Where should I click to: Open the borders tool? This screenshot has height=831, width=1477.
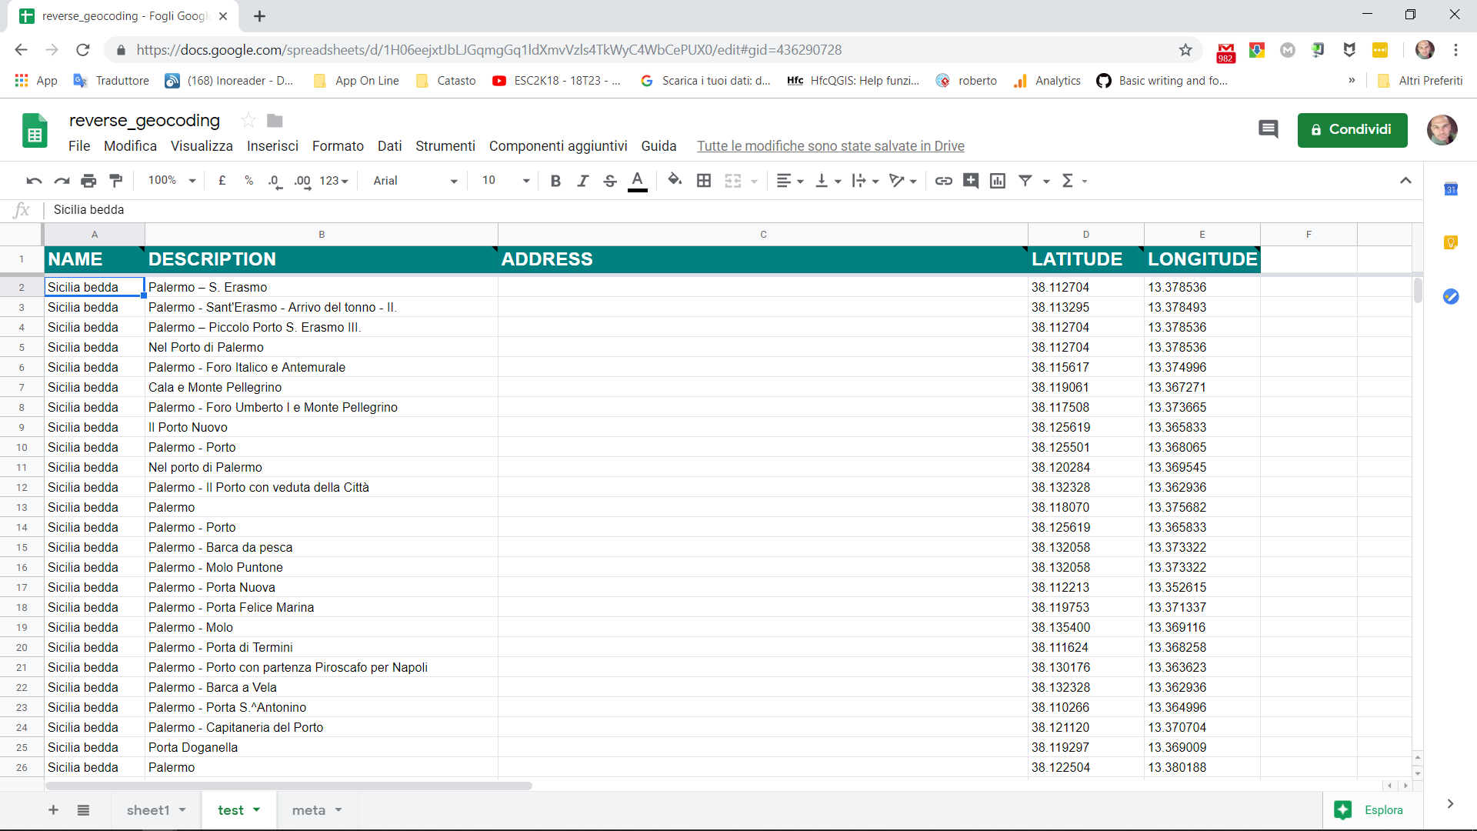(703, 181)
